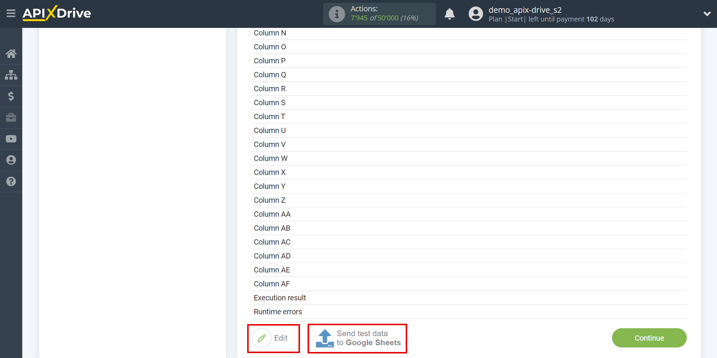Screen dimensions: 717x358
Task: Select the Column S row
Action: (x=469, y=103)
